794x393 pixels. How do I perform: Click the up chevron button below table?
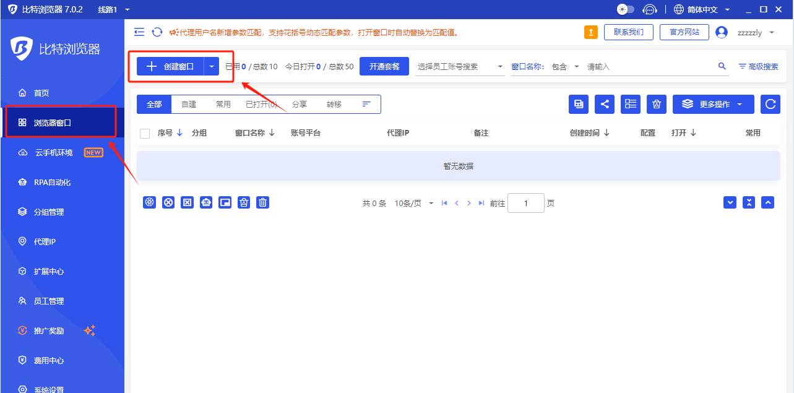tap(768, 202)
